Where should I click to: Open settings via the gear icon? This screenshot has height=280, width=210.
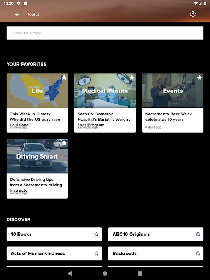[193, 14]
